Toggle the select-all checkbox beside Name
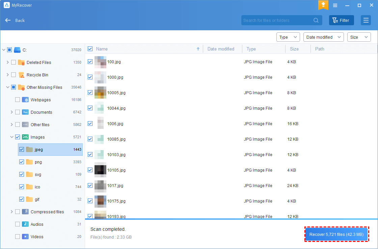 (90, 49)
